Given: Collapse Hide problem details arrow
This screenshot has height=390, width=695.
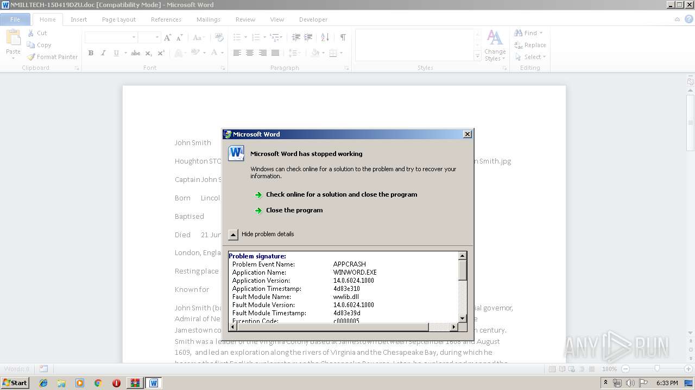Looking at the screenshot, I should tap(233, 235).
